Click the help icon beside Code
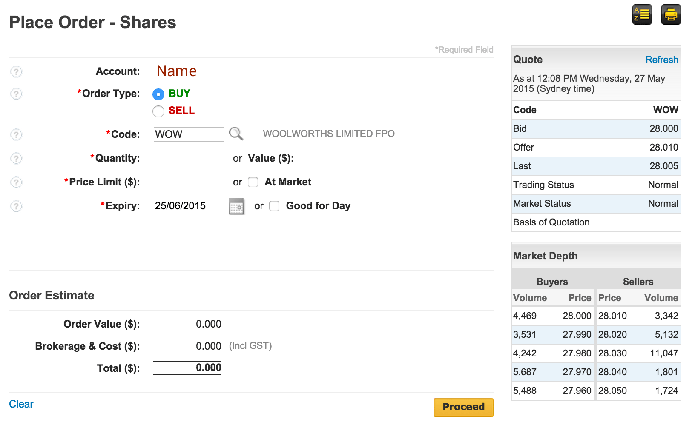695x439 pixels. point(16,134)
